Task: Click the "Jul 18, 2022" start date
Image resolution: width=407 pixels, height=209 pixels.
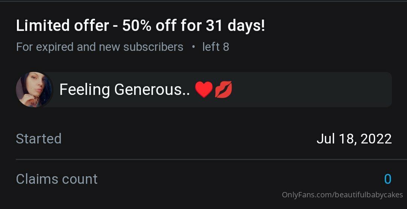Action: 354,139
